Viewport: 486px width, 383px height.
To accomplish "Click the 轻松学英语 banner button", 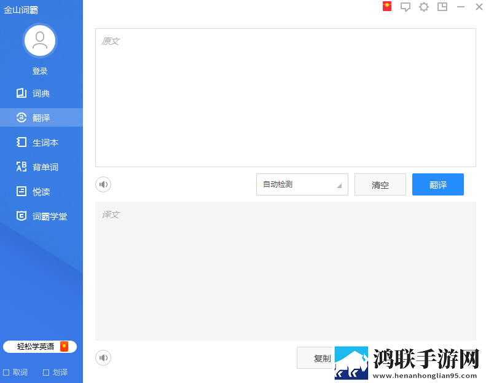I will [x=40, y=346].
